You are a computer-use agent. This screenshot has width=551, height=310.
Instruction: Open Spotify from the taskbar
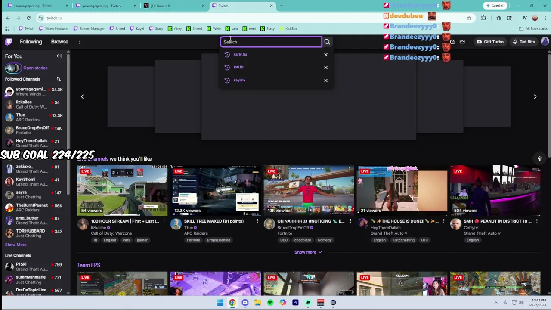click(270, 303)
